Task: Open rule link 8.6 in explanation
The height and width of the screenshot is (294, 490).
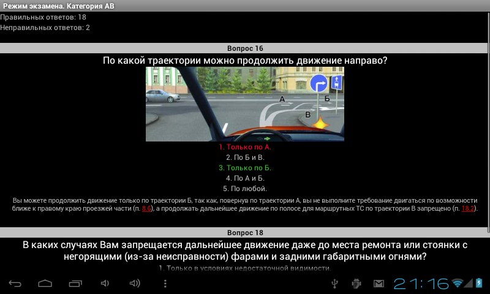Action: (146, 208)
